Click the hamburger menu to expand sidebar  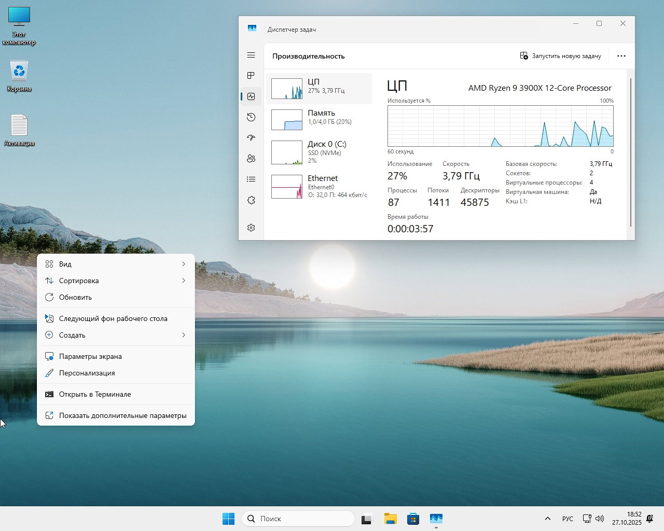(251, 55)
